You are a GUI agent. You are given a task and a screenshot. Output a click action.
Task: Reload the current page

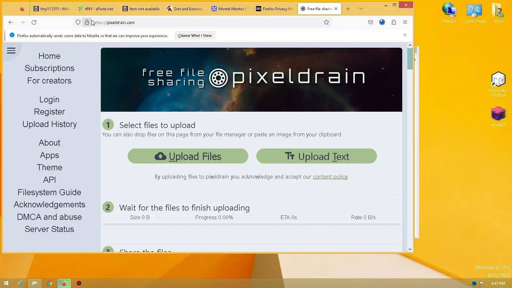[x=34, y=22]
